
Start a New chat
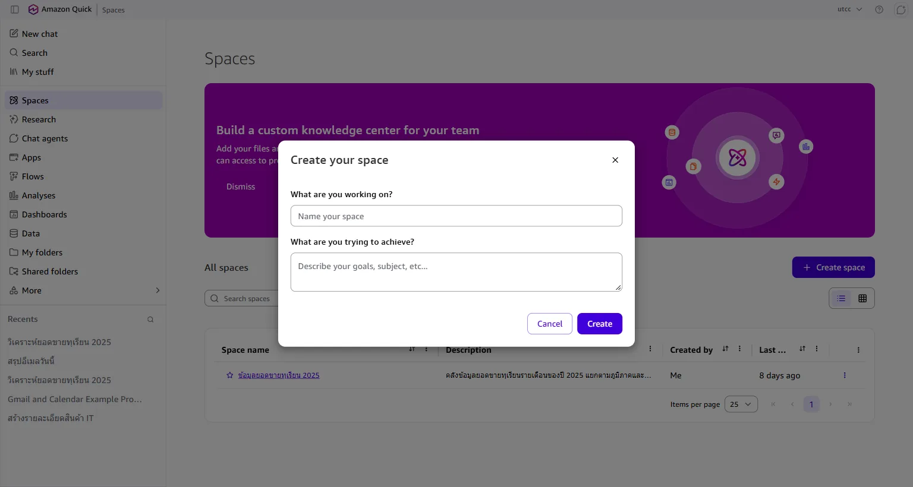(x=83, y=34)
